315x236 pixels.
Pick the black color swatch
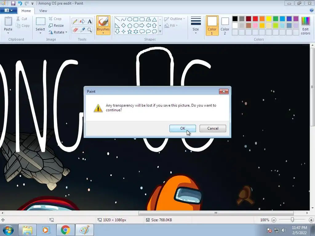click(235, 19)
